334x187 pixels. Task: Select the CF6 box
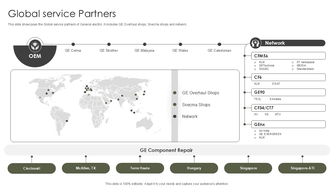point(288,77)
